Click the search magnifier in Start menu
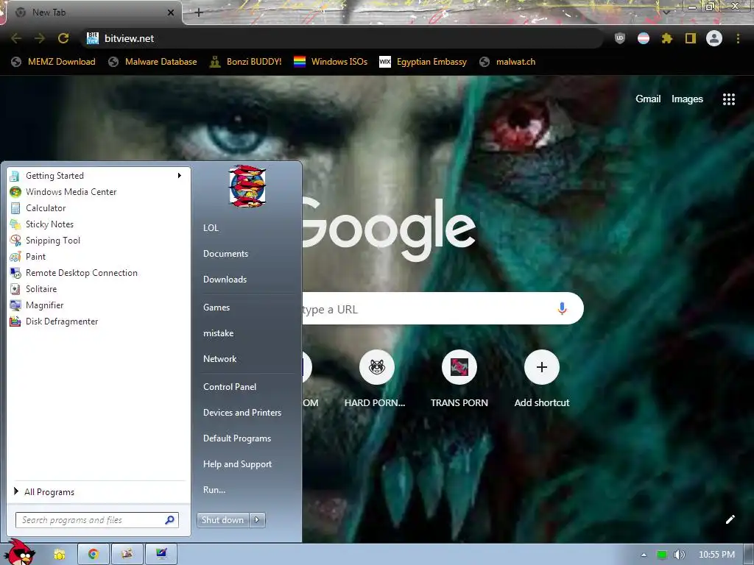 click(x=170, y=520)
